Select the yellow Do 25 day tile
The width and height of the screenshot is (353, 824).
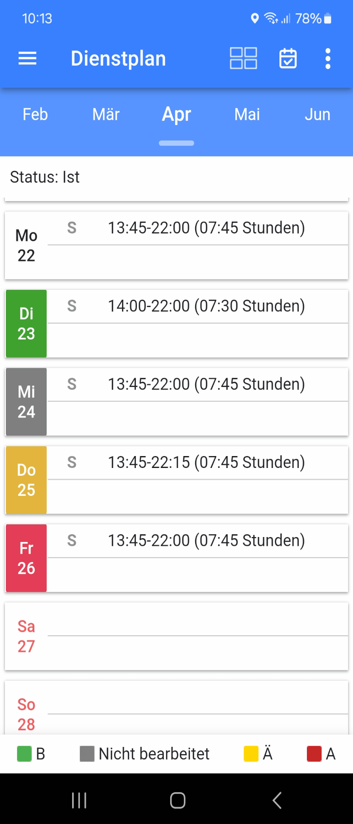coord(26,480)
